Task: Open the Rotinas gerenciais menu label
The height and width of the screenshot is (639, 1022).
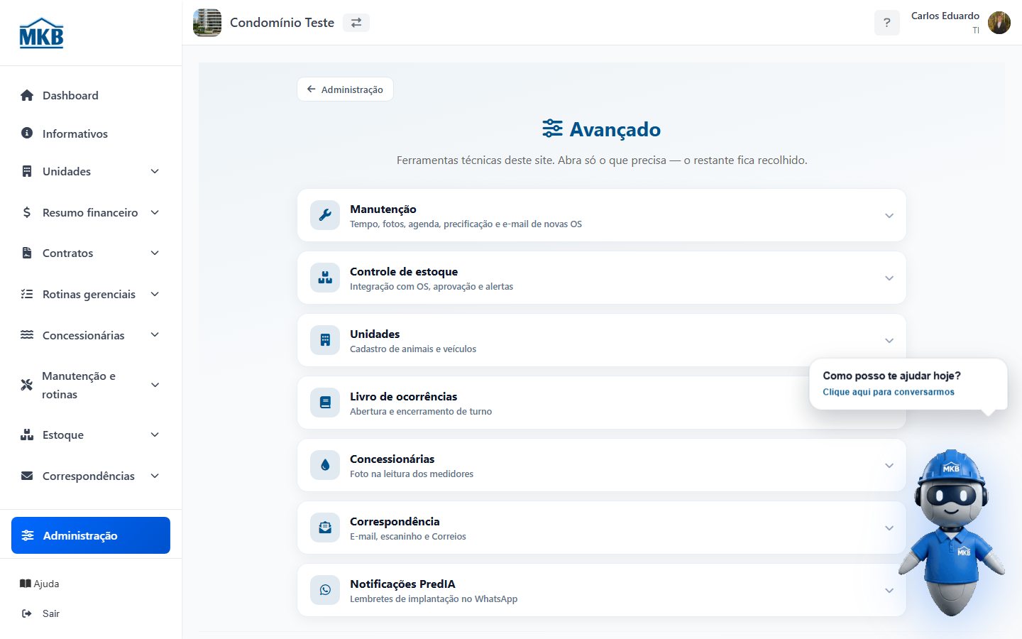Action: [89, 294]
